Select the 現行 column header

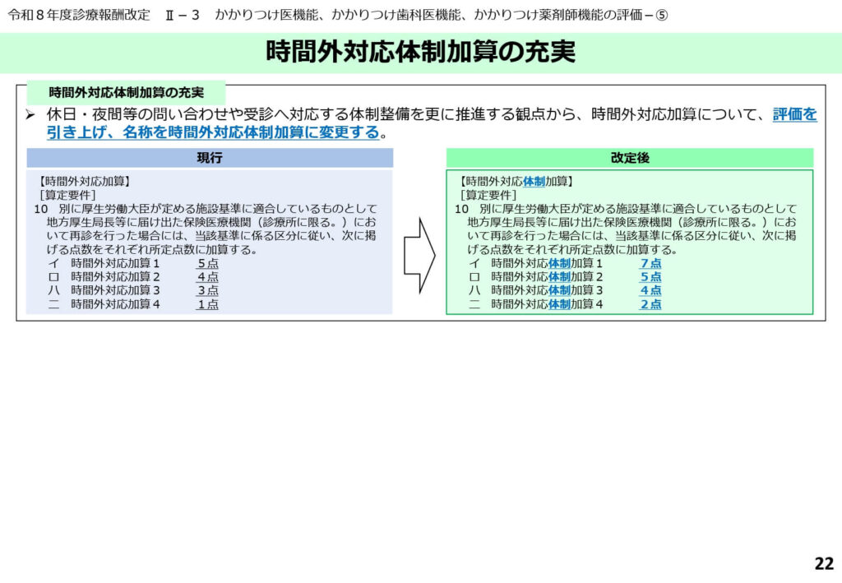pyautogui.click(x=210, y=158)
